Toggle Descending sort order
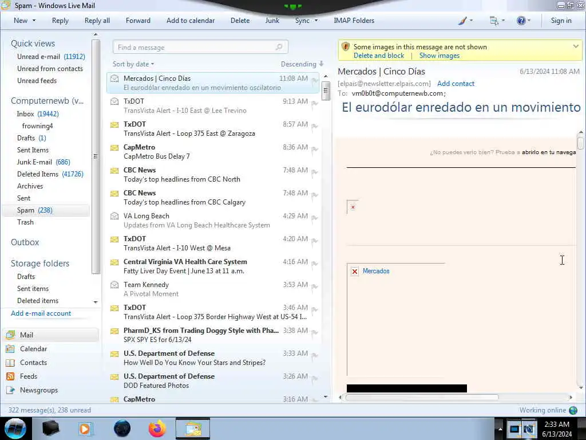586x440 pixels. click(302, 64)
